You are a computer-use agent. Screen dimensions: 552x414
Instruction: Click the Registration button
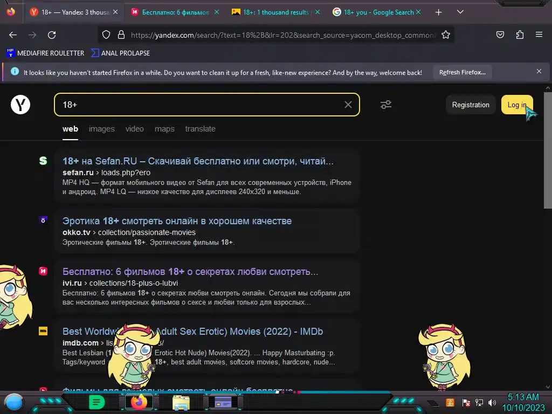[470, 105]
